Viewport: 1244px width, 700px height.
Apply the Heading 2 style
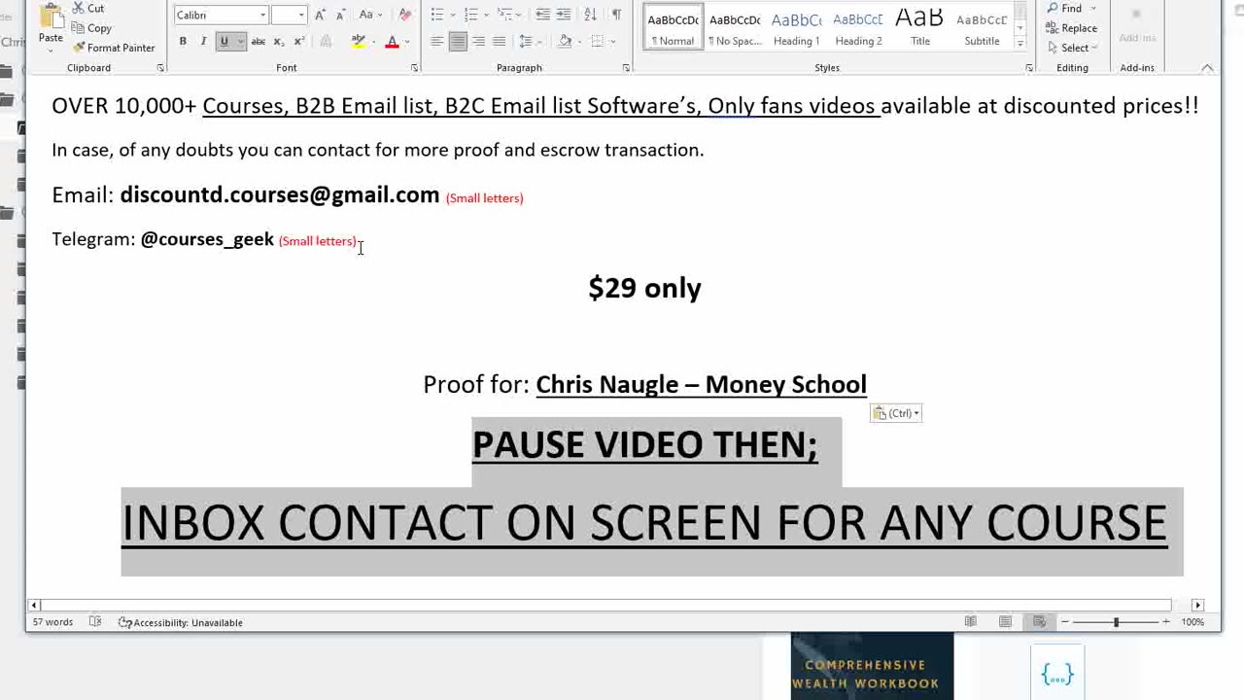pos(858,26)
